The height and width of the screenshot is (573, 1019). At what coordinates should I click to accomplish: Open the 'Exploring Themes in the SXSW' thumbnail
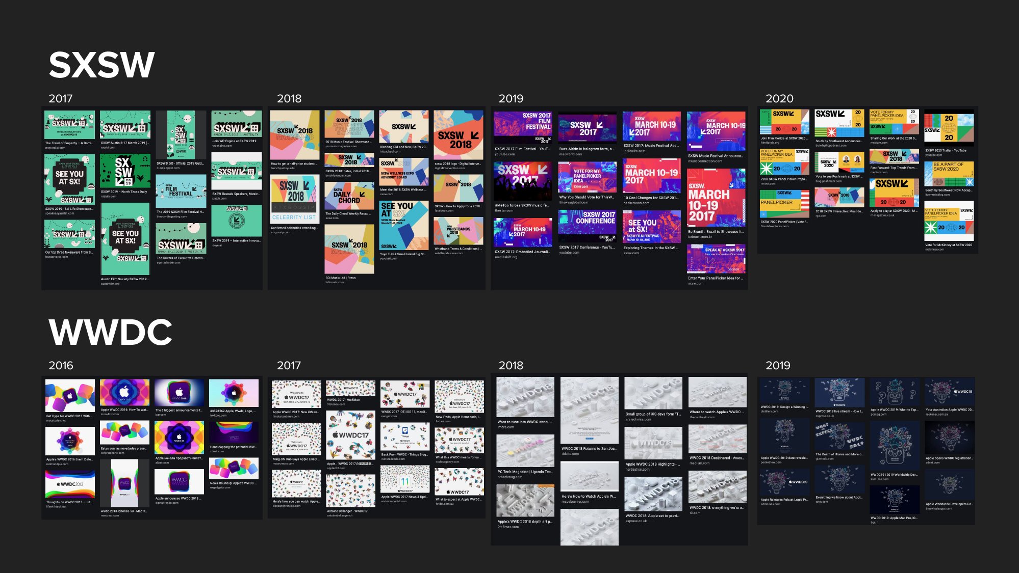(x=652, y=227)
